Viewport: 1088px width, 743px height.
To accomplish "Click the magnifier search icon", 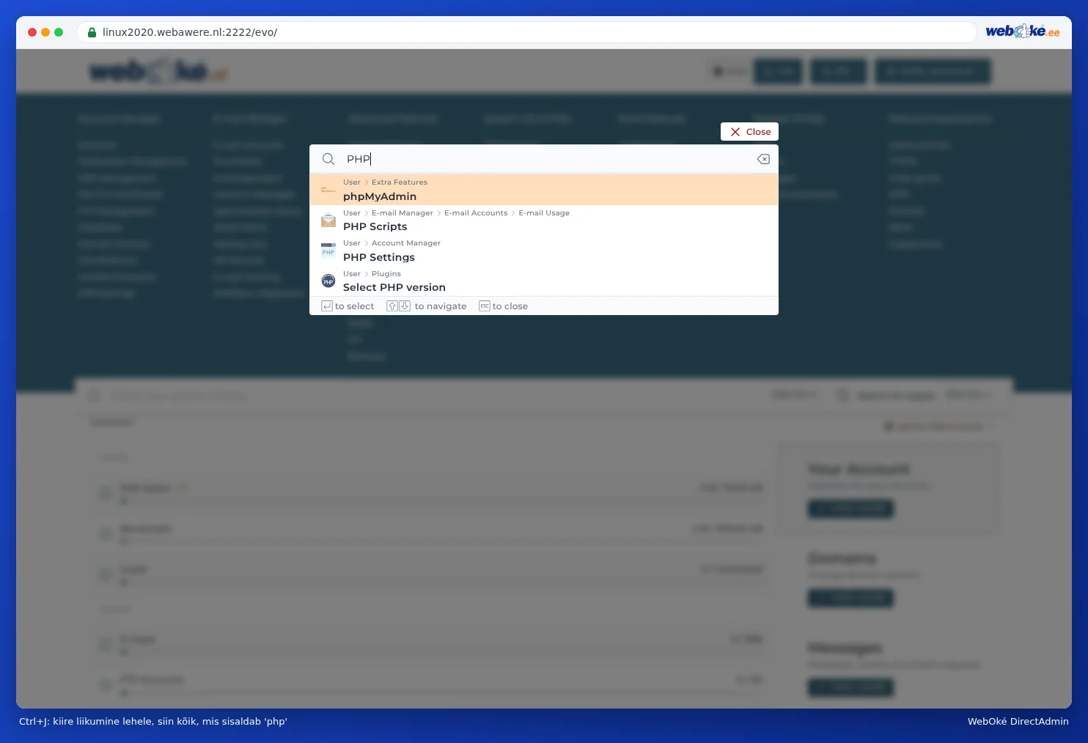I will tap(328, 159).
